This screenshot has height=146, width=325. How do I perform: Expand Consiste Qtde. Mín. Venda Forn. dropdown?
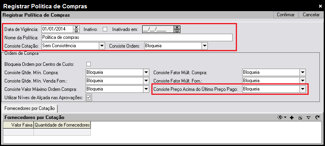click(x=146, y=81)
